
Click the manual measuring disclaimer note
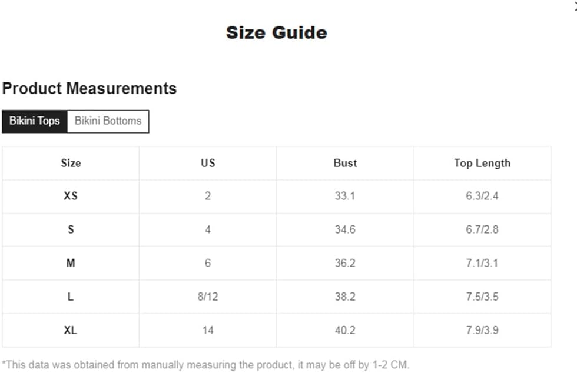tap(205, 365)
